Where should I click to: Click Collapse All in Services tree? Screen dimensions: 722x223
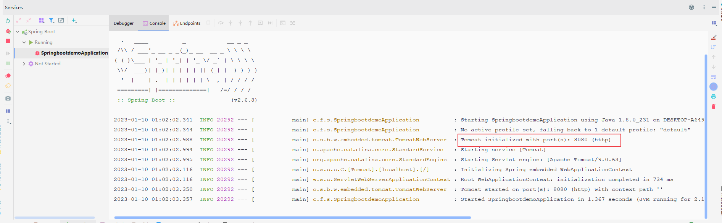point(29,21)
